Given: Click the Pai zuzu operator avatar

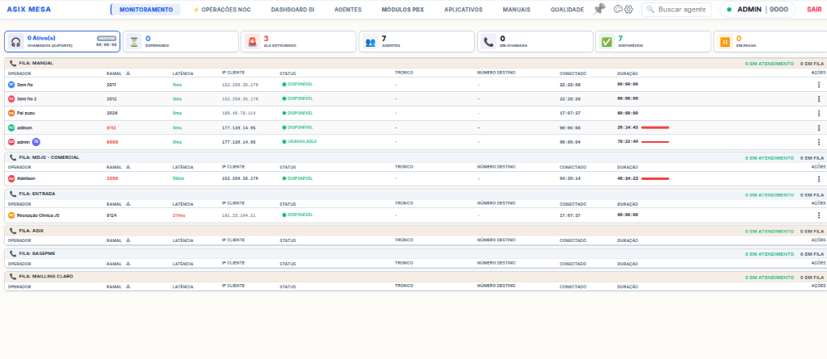Looking at the screenshot, I should point(11,113).
